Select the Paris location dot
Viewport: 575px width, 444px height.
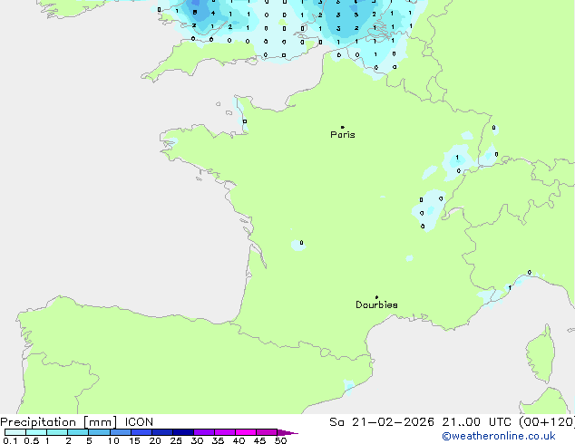coord(343,127)
